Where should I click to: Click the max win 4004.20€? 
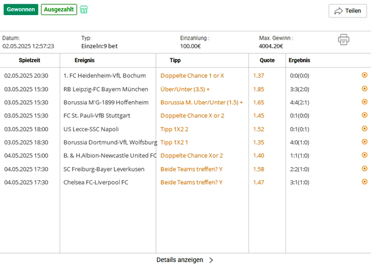pyautogui.click(x=271, y=46)
